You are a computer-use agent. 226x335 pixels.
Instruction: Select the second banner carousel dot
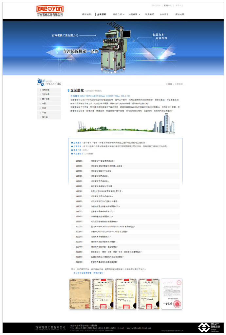tap(108, 73)
